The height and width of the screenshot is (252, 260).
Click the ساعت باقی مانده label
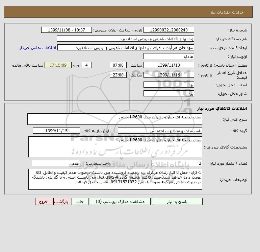28,65
